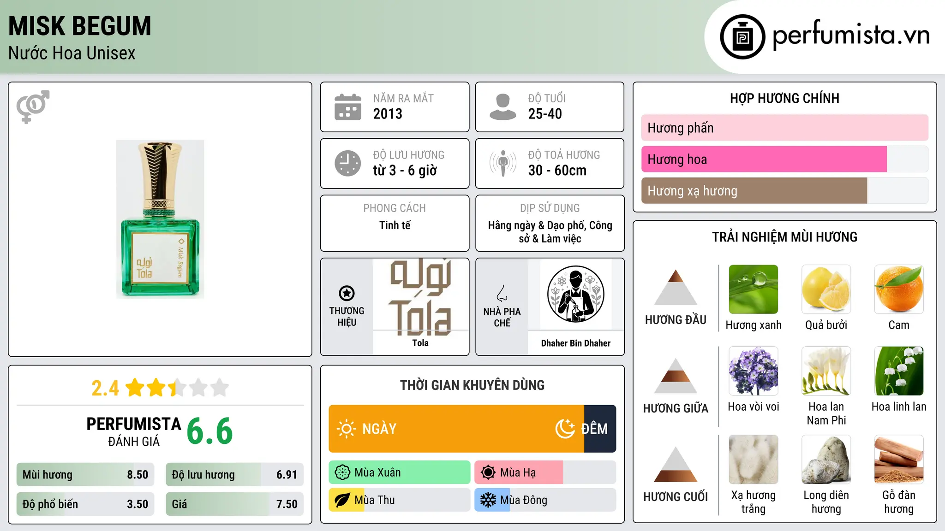Click the Hương hoa accord bar
Screen dimensions: 945x531
coord(785,159)
